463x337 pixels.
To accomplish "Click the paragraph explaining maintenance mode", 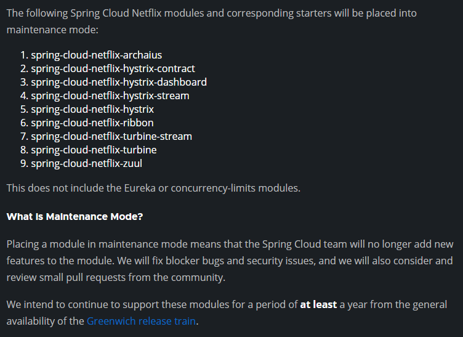I will (230, 261).
